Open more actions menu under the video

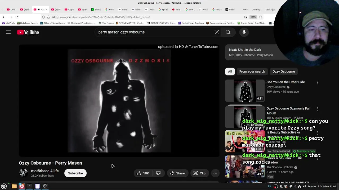[x=215, y=173]
